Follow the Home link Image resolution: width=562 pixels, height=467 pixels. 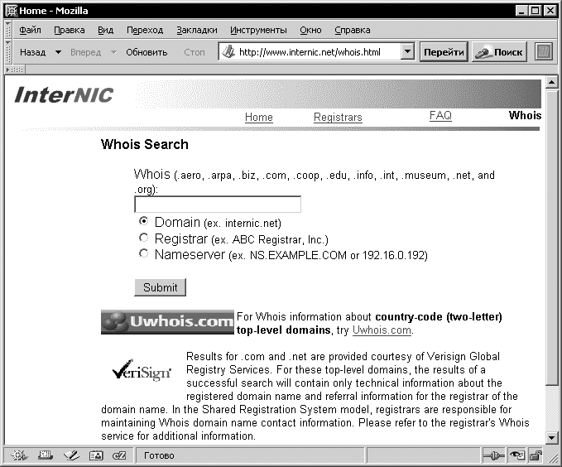(259, 118)
